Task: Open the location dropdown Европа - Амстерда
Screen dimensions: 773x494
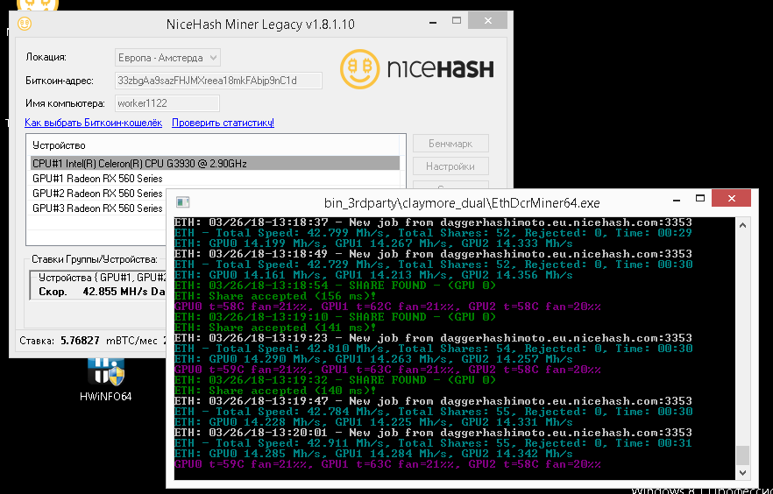Action: pos(167,58)
